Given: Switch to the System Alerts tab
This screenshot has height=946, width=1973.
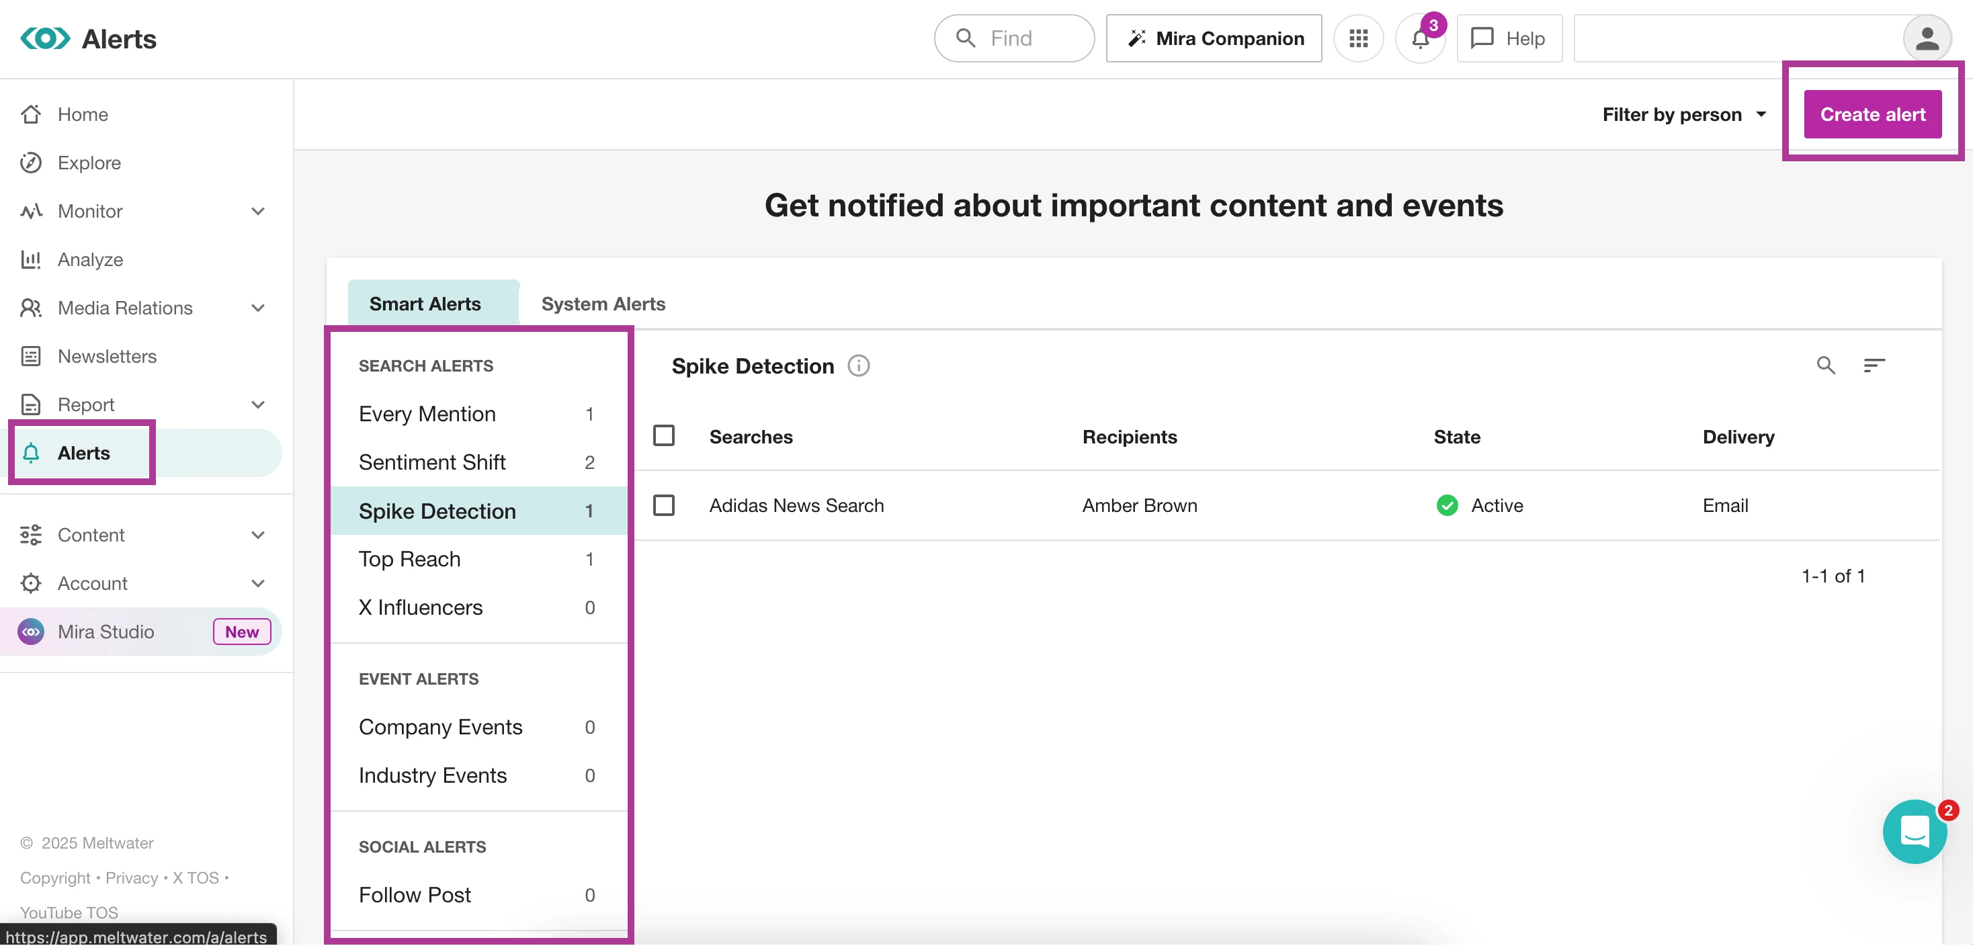Looking at the screenshot, I should 603,304.
